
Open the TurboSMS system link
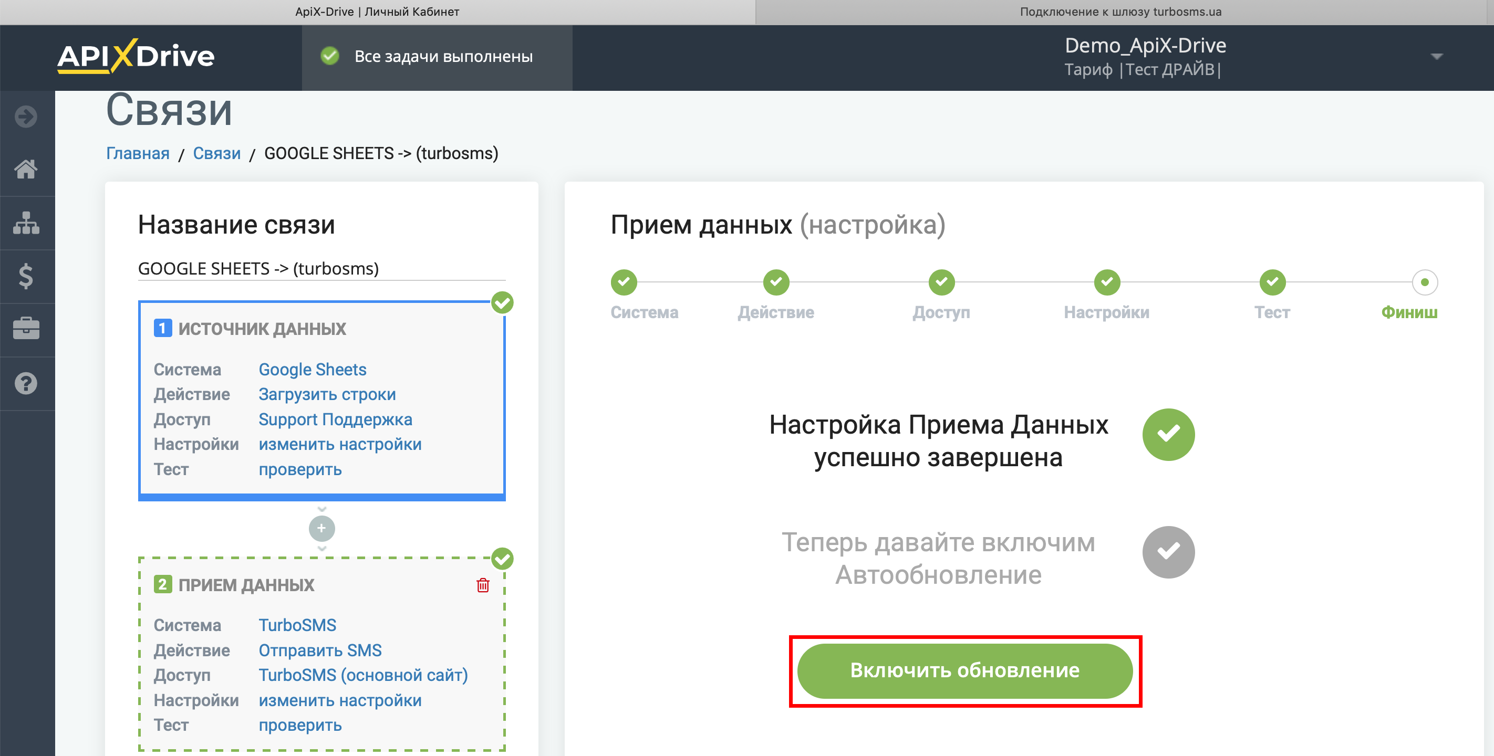pyautogui.click(x=297, y=625)
